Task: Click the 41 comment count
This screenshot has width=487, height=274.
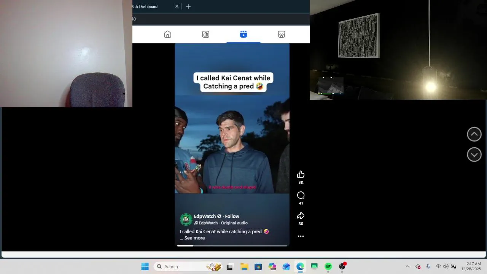Action: click(x=301, y=203)
